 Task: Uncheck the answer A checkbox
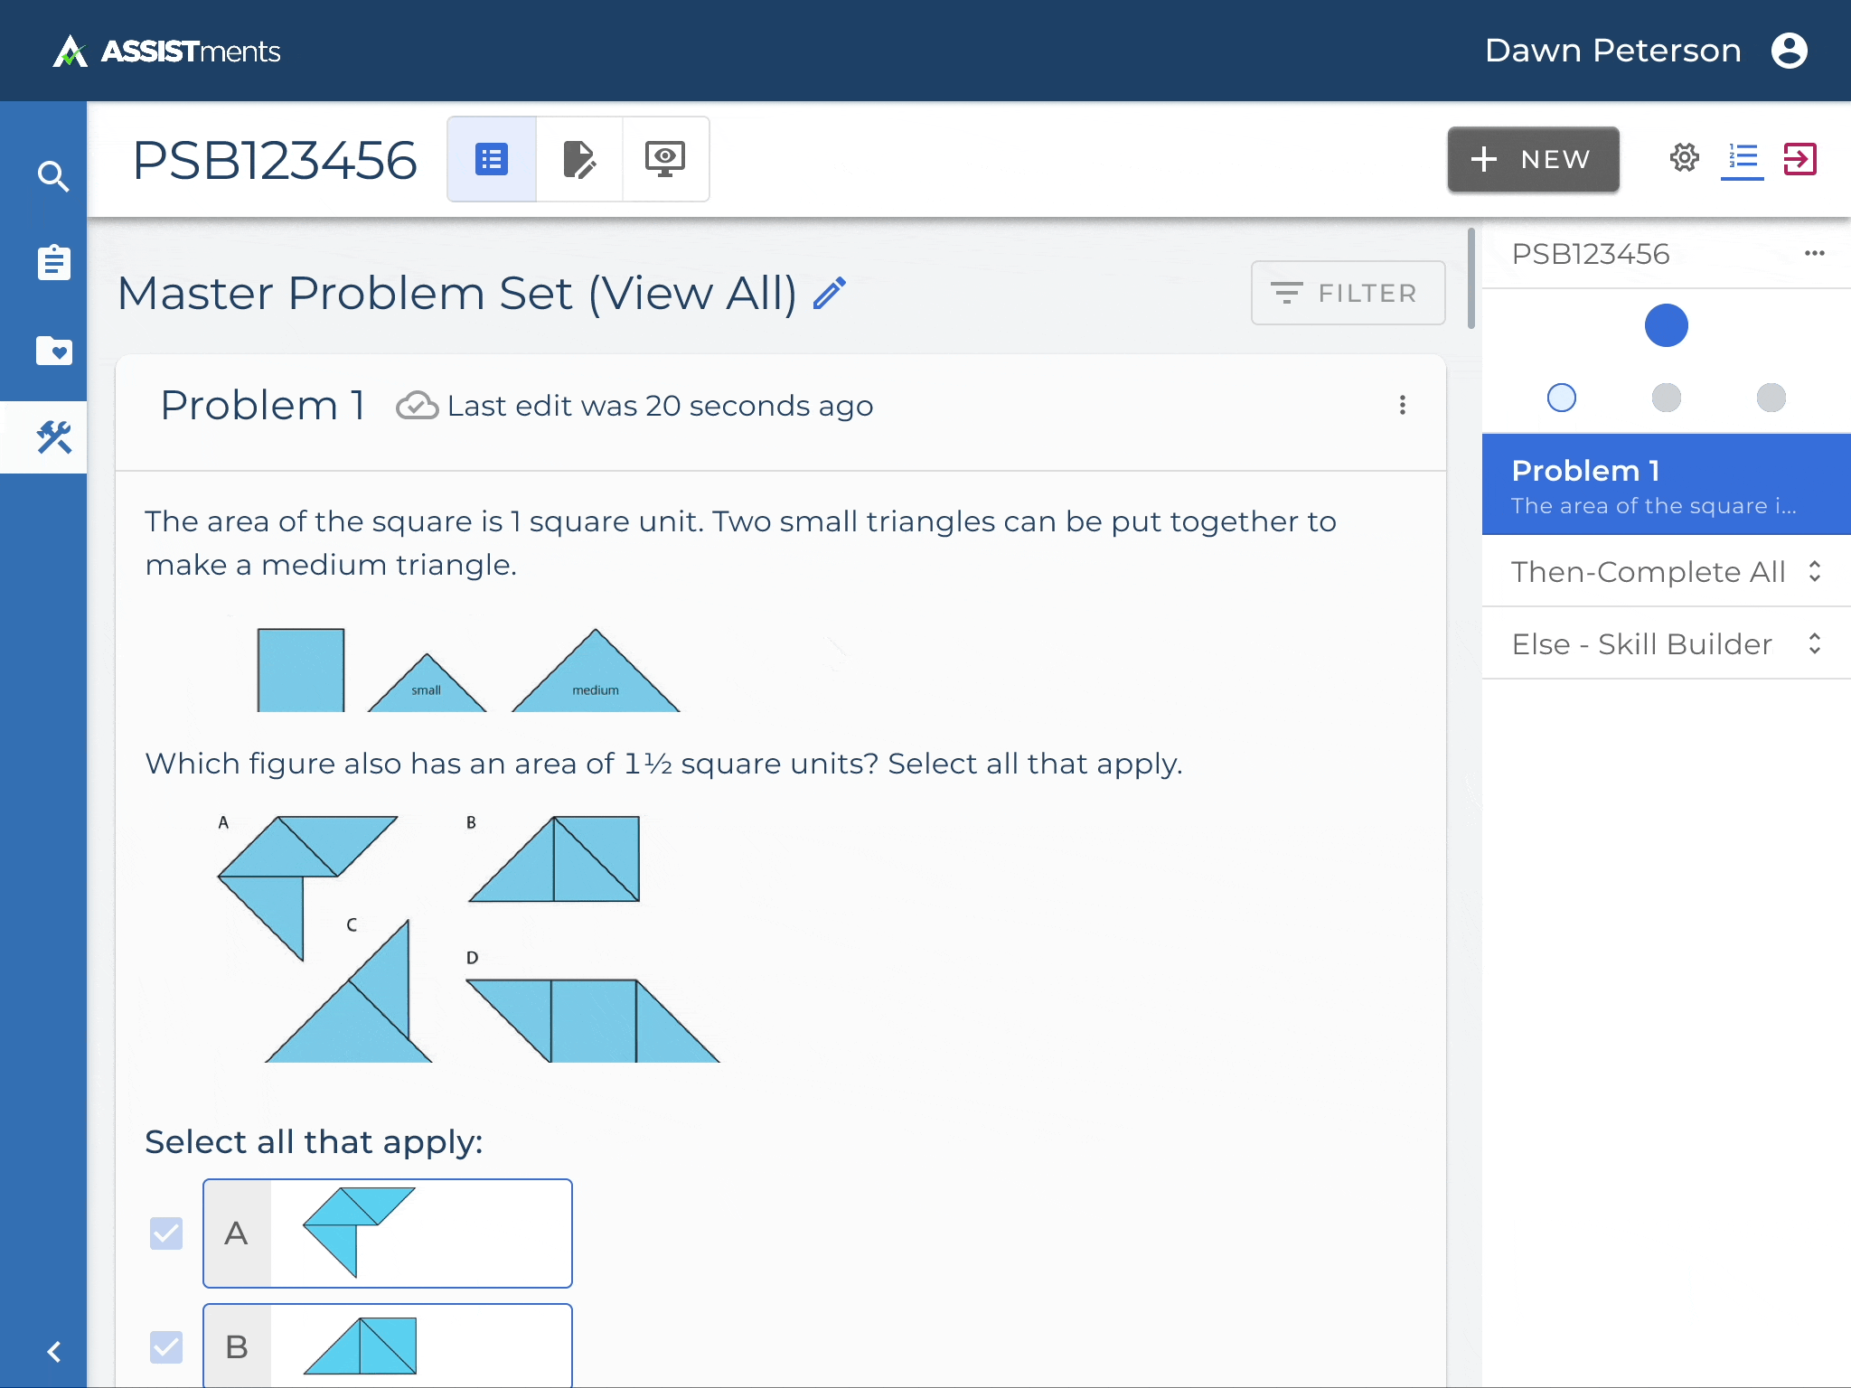(166, 1233)
